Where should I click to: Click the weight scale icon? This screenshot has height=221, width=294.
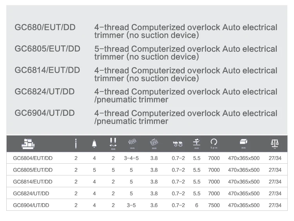[275, 143]
